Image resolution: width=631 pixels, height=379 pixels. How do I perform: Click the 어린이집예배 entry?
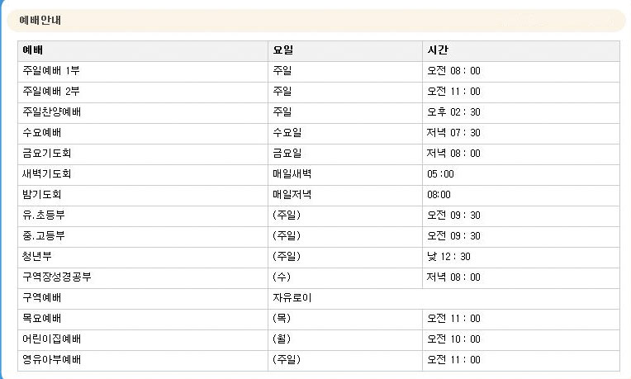[51, 339]
